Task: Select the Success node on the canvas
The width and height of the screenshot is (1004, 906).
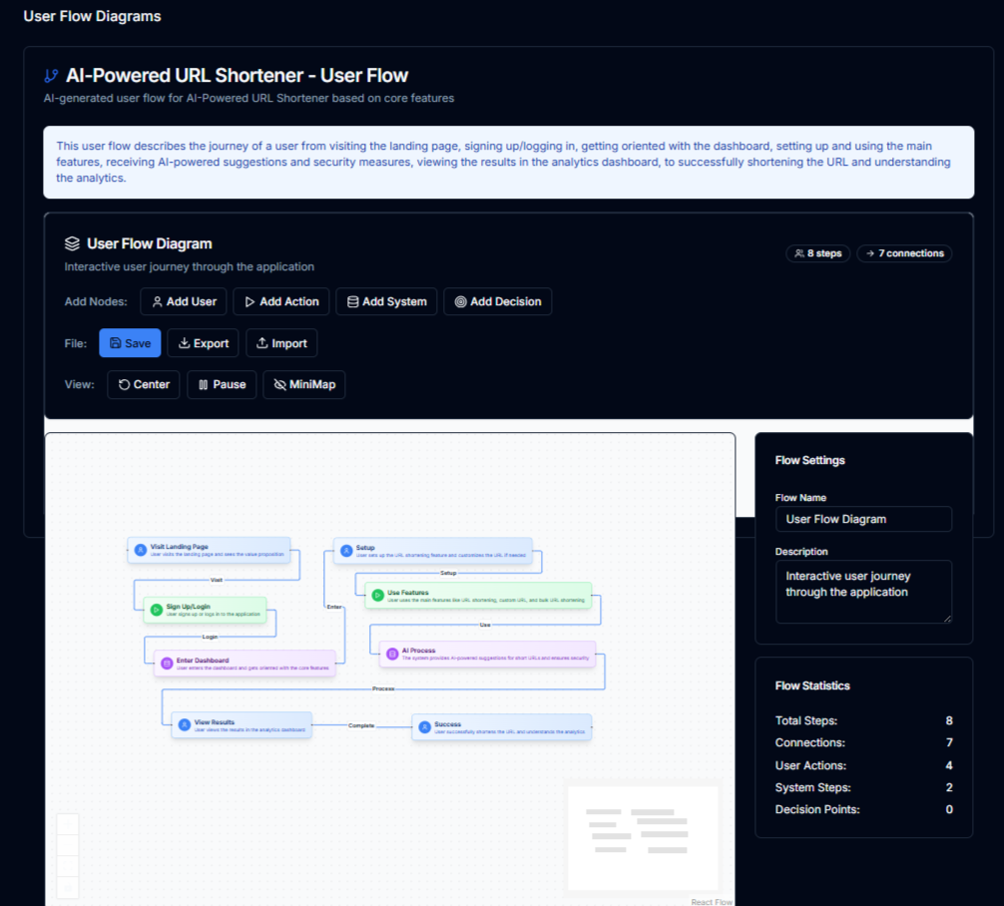Action: tap(501, 726)
